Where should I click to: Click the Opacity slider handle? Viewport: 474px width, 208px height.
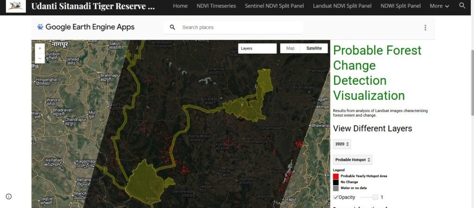click(375, 197)
